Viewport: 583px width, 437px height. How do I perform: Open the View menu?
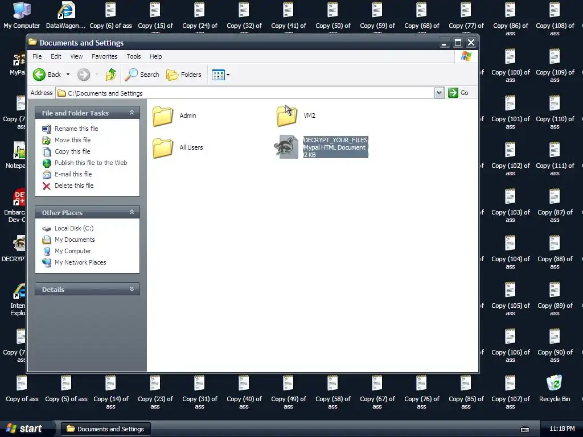(76, 56)
